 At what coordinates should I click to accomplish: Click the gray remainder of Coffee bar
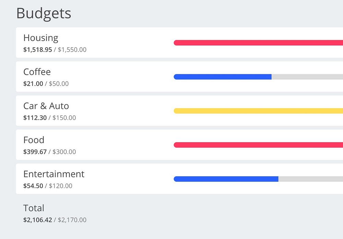(307, 77)
